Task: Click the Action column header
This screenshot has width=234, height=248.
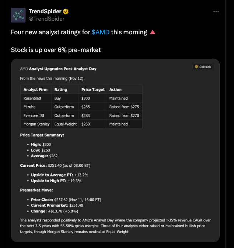Action: [115, 89]
